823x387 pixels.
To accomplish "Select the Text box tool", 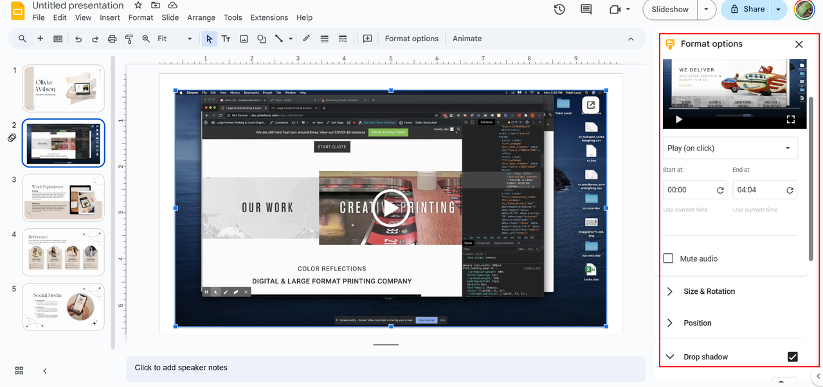I will (x=226, y=39).
